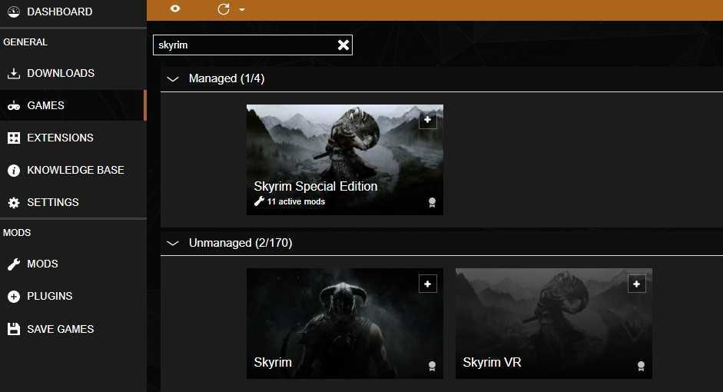
Task: Collapse the Unmanaged (2/170) section
Action: (173, 243)
